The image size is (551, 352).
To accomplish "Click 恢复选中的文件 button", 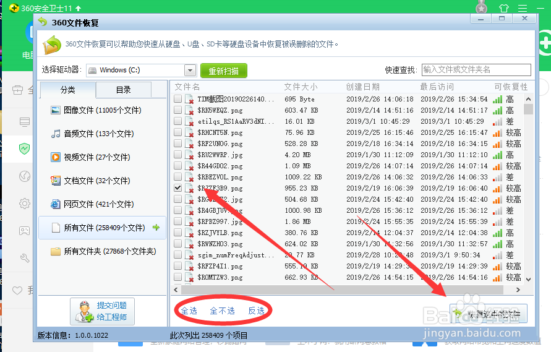I will [489, 313].
